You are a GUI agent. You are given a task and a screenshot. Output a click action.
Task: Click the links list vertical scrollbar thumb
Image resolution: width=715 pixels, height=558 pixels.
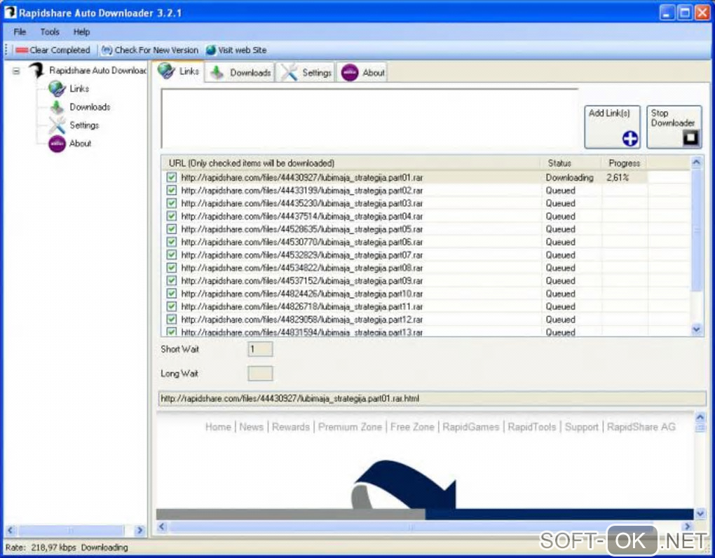coord(696,231)
